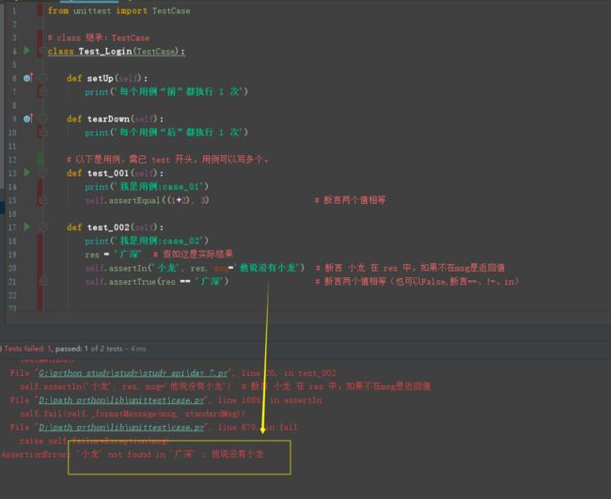Collapse the tearDown method fold marker
This screenshot has height=499, width=611.
pyautogui.click(x=43, y=118)
